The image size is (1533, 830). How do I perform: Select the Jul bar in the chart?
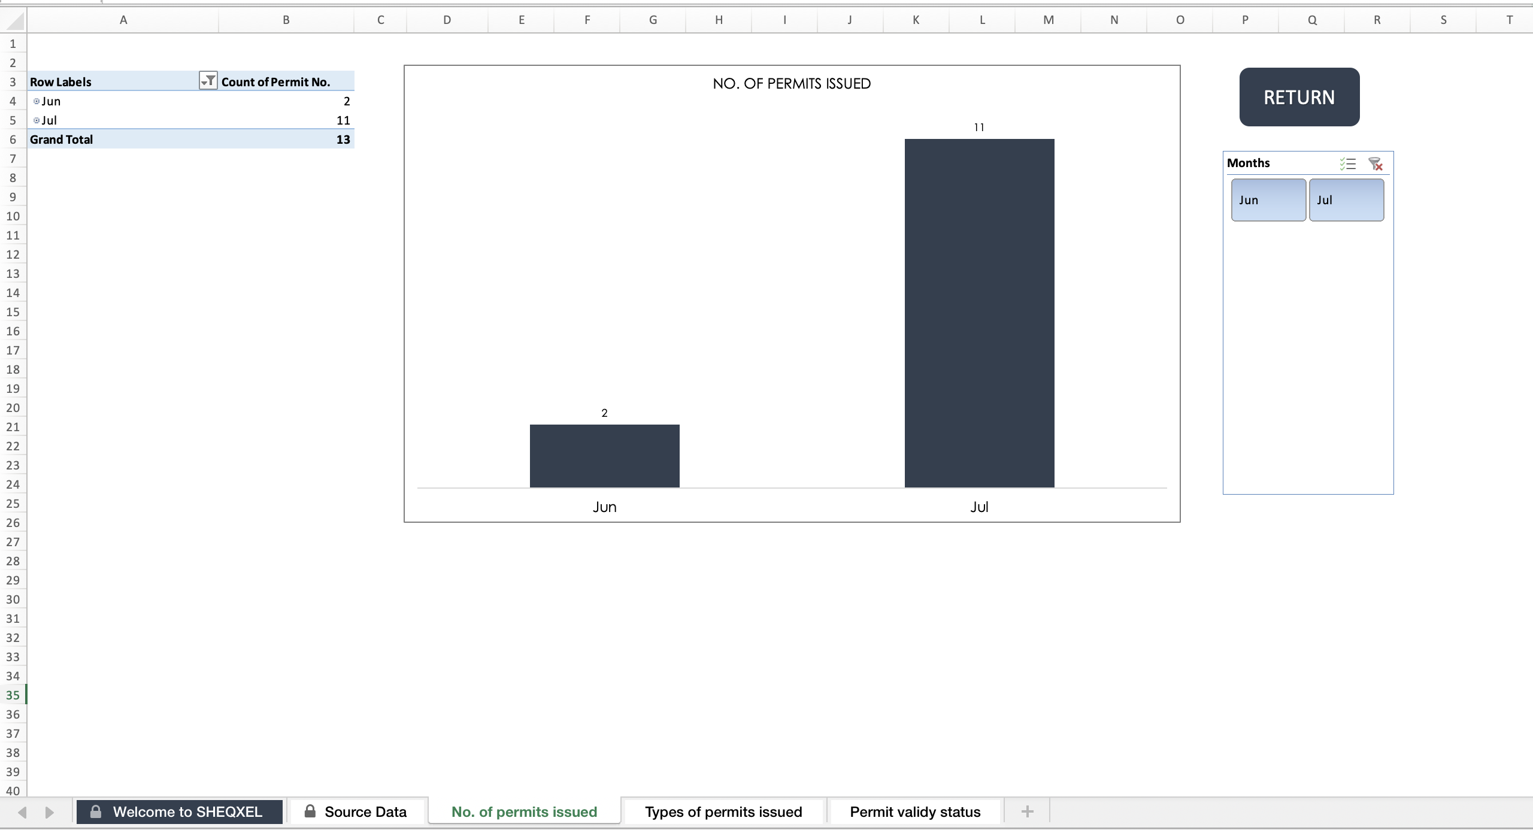(x=980, y=313)
